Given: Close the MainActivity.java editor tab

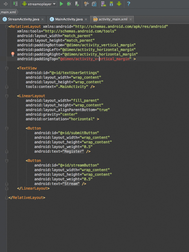Looking at the screenshot, I should click(86, 19).
